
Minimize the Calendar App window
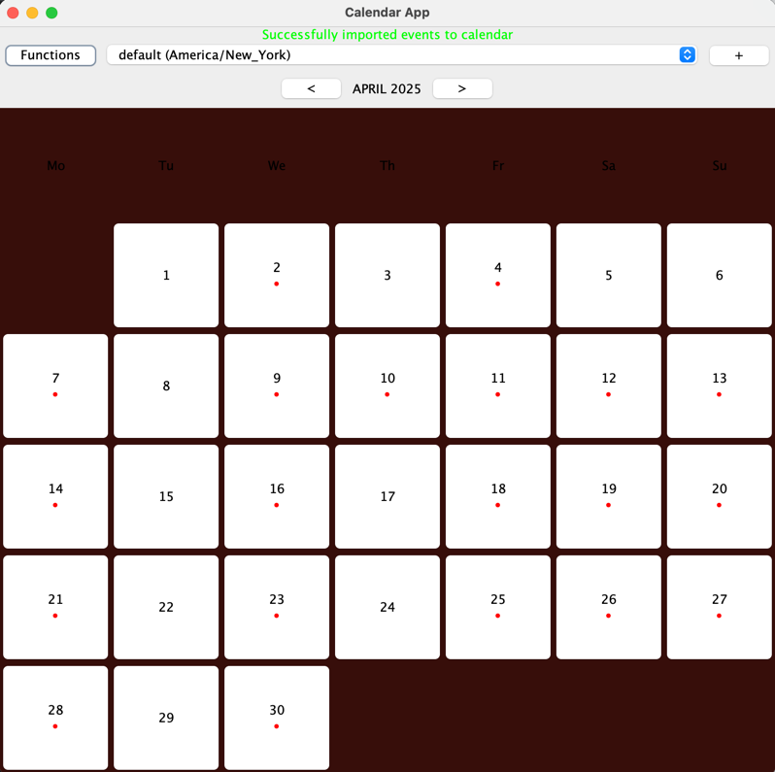(x=32, y=13)
